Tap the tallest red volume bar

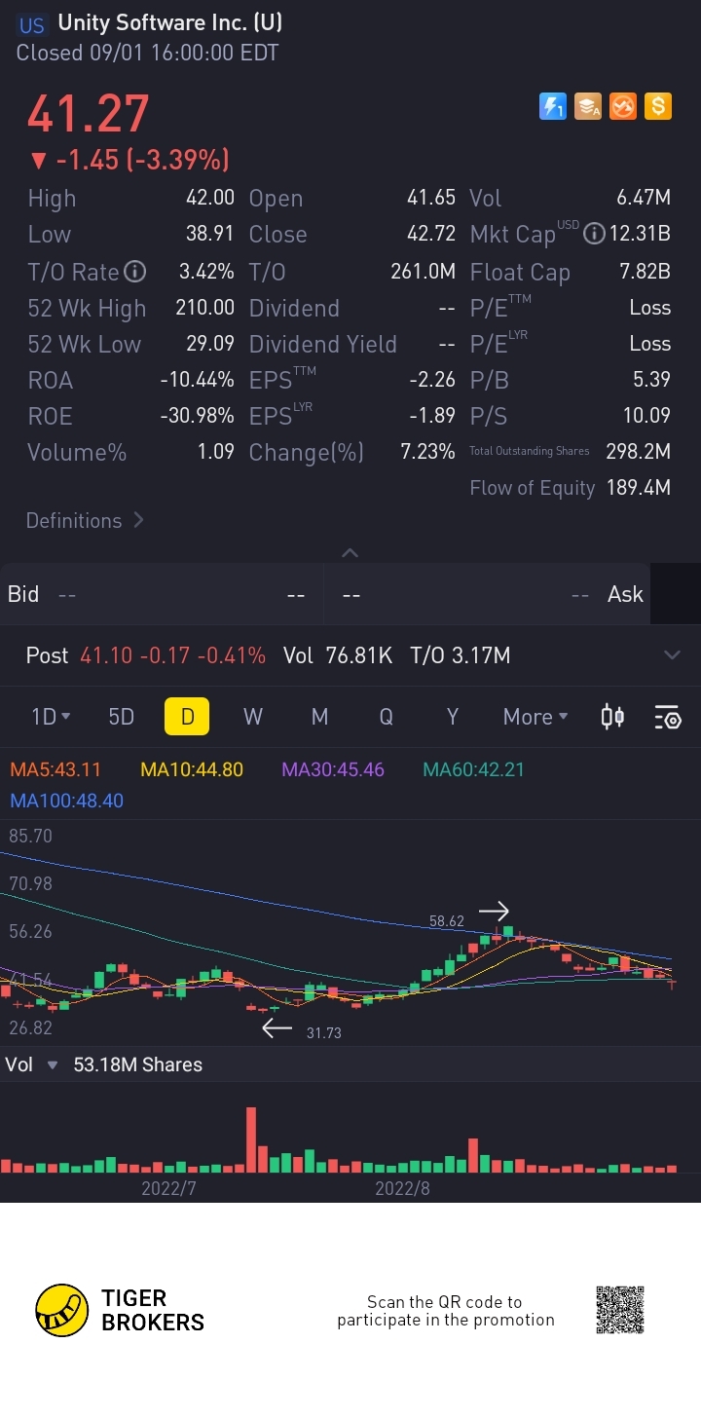(x=251, y=1139)
